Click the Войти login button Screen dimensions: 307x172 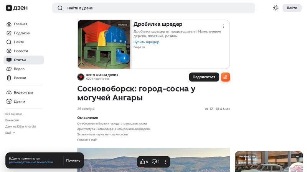tap(292, 8)
